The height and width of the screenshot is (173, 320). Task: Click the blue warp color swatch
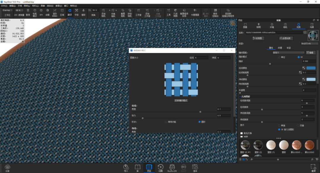click(311, 68)
